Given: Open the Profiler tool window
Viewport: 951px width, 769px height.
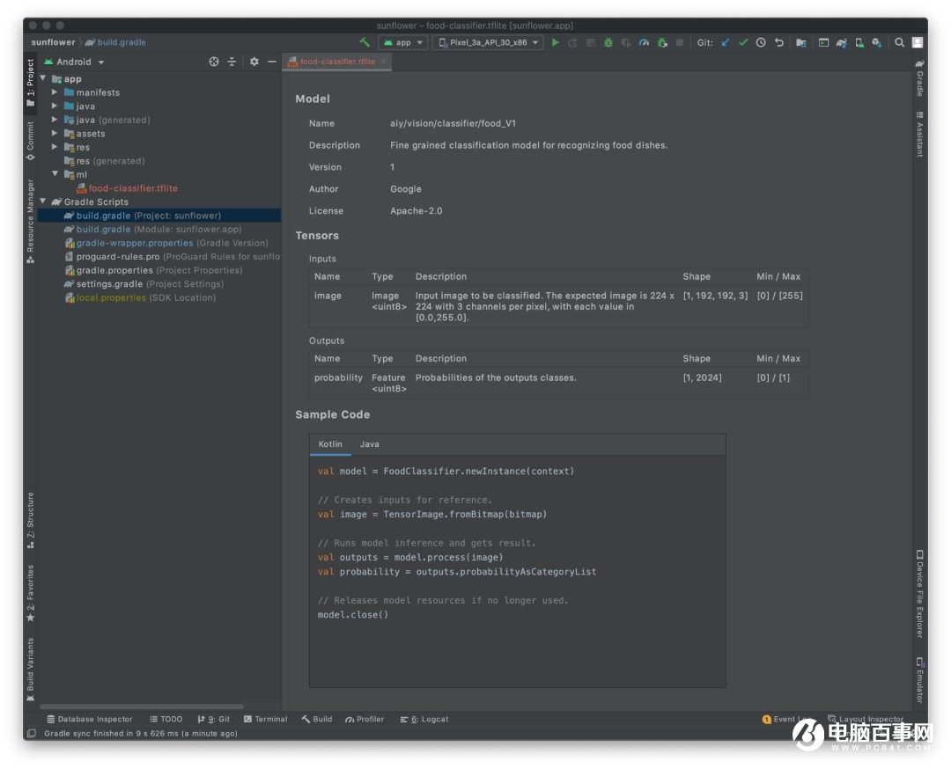Looking at the screenshot, I should click(x=365, y=720).
